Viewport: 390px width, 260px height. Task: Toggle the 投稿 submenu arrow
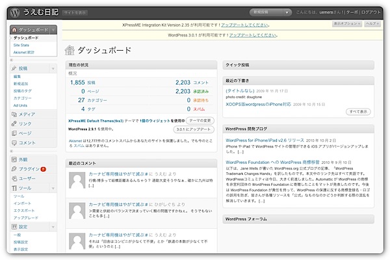pos(53,68)
